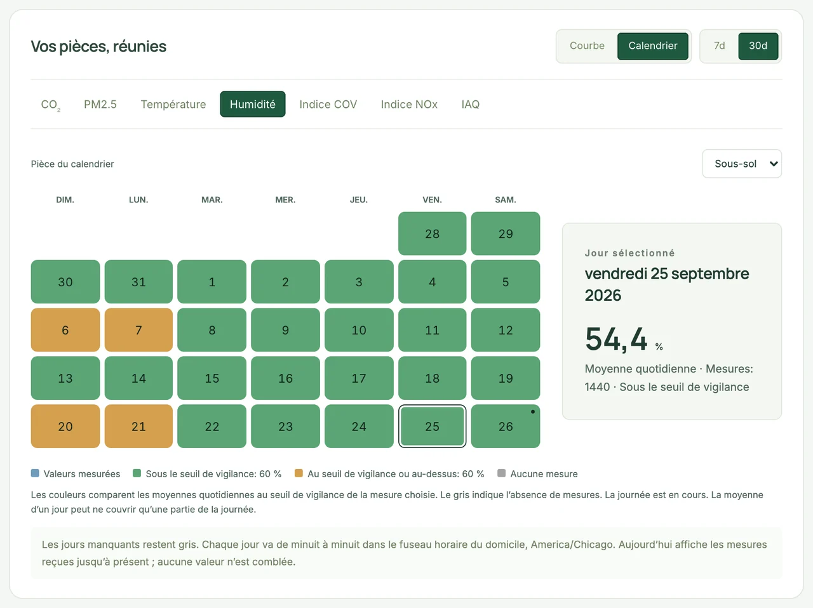Click the orange Au seuil legend swatch

click(299, 473)
